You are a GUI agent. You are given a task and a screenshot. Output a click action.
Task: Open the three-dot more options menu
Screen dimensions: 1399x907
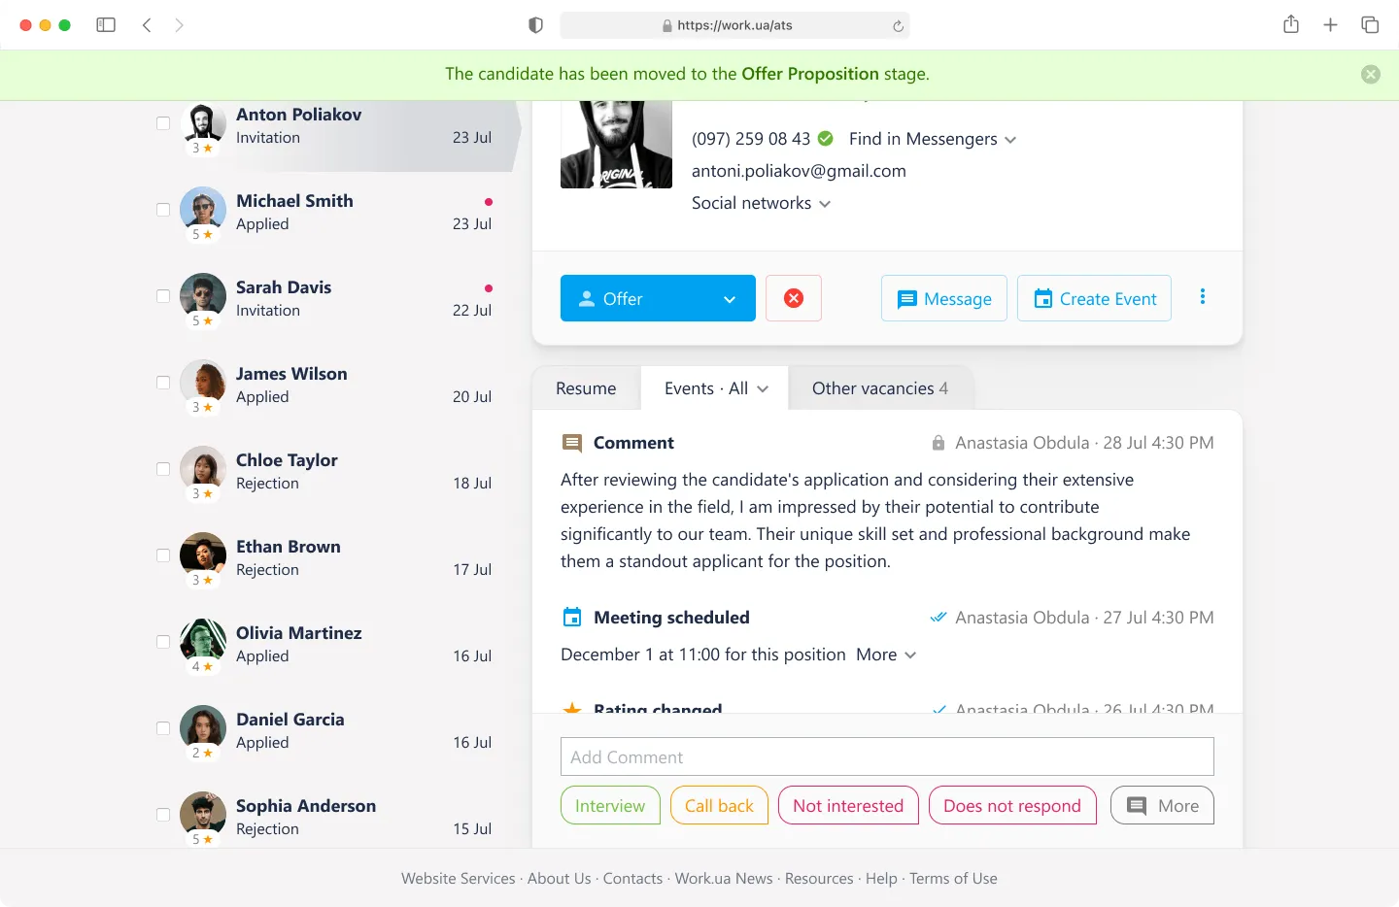point(1202,297)
